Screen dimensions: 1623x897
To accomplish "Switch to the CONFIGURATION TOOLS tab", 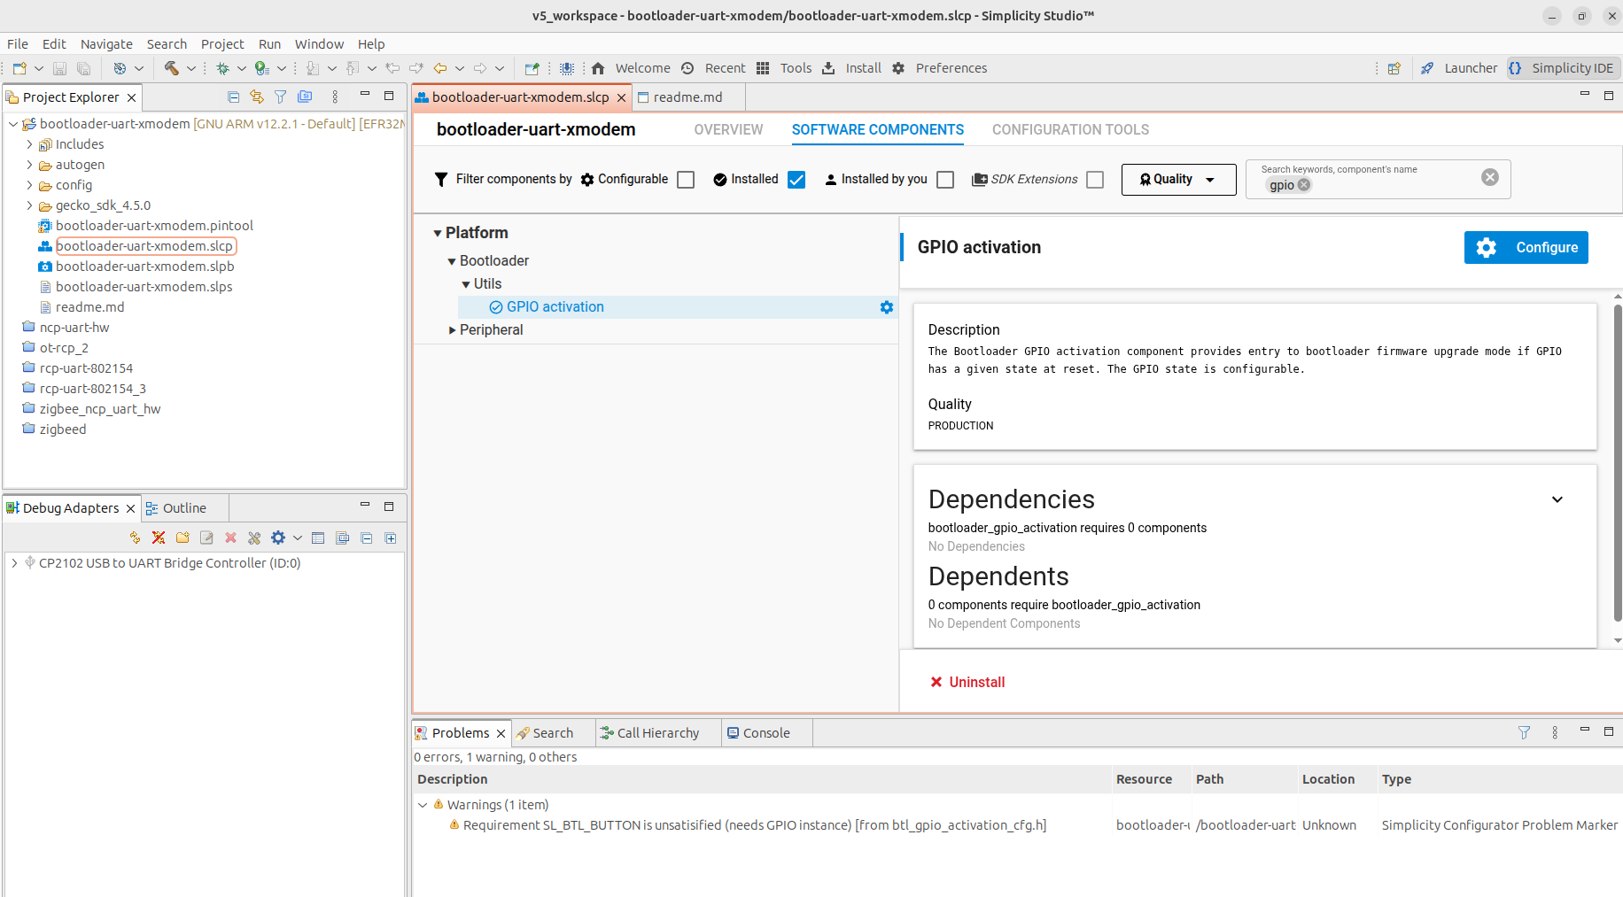I will 1070,130.
